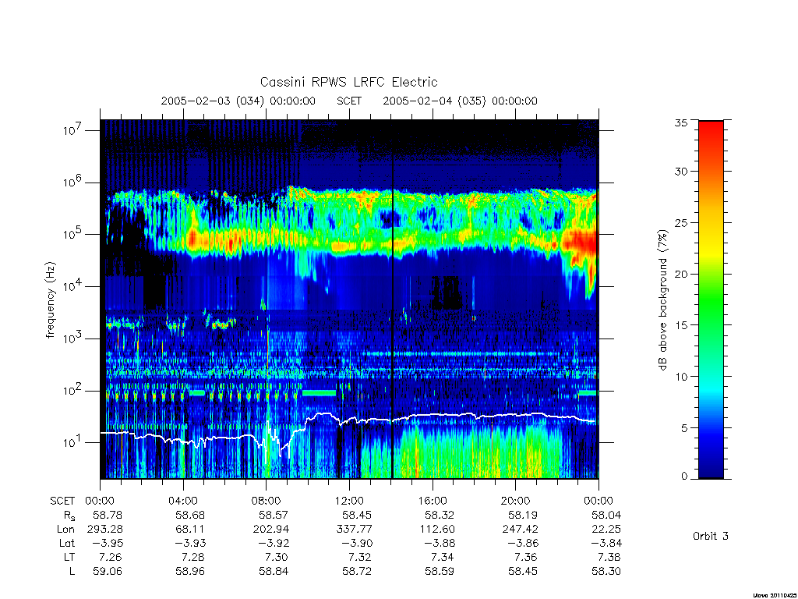Image resolution: width=798 pixels, height=599 pixels.
Task: Click the vertical black line near 14:00 in spectrogram
Action: coord(393,299)
